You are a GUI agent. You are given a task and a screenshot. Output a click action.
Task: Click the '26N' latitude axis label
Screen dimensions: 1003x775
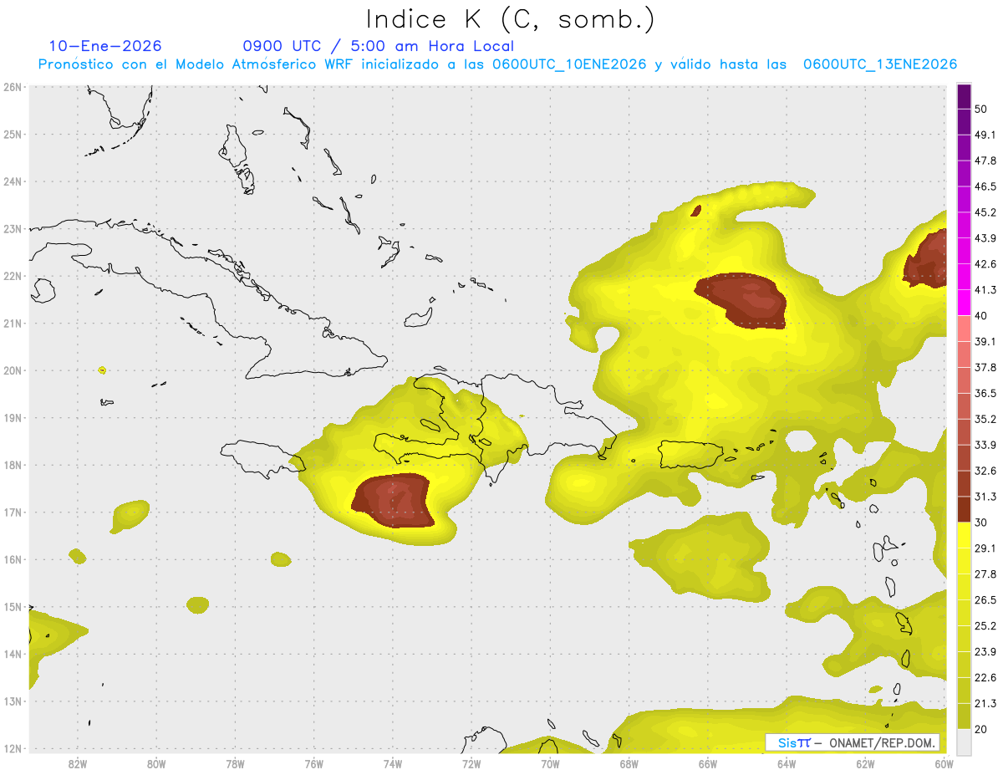pyautogui.click(x=13, y=87)
